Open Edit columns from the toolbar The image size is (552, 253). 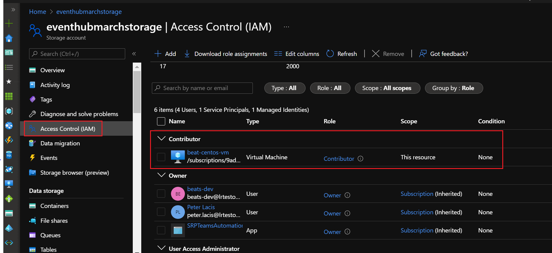(x=296, y=54)
